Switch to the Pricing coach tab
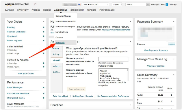 click(x=56, y=54)
